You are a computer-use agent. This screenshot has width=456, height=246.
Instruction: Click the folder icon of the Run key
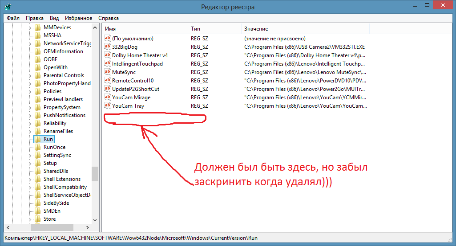click(38, 139)
